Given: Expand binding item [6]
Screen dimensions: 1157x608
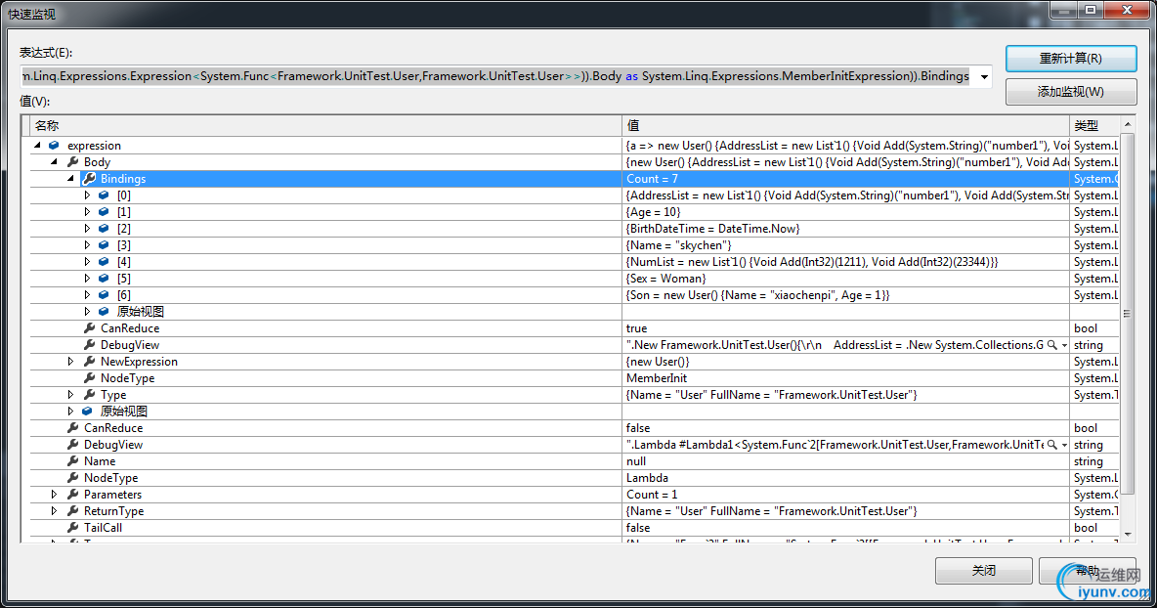Looking at the screenshot, I should coord(87,295).
